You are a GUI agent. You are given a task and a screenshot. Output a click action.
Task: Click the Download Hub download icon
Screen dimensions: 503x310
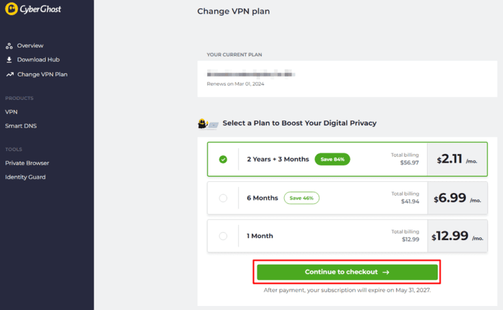click(x=9, y=60)
